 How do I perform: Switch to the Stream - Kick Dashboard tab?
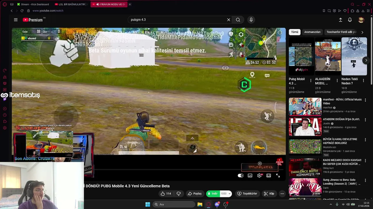tap(35, 4)
